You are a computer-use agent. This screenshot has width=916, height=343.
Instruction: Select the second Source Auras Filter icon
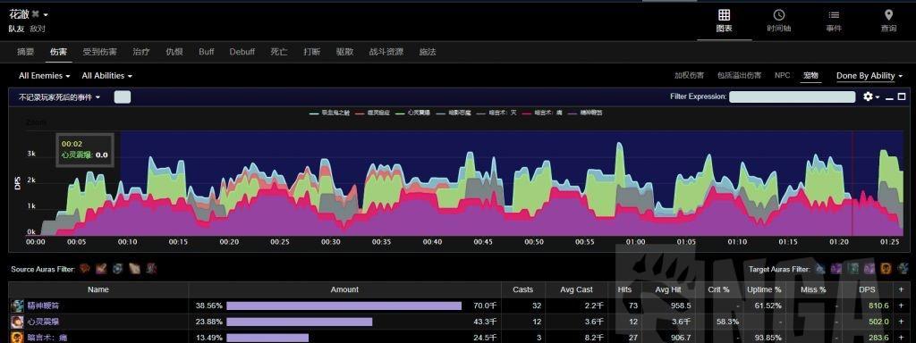pos(102,269)
